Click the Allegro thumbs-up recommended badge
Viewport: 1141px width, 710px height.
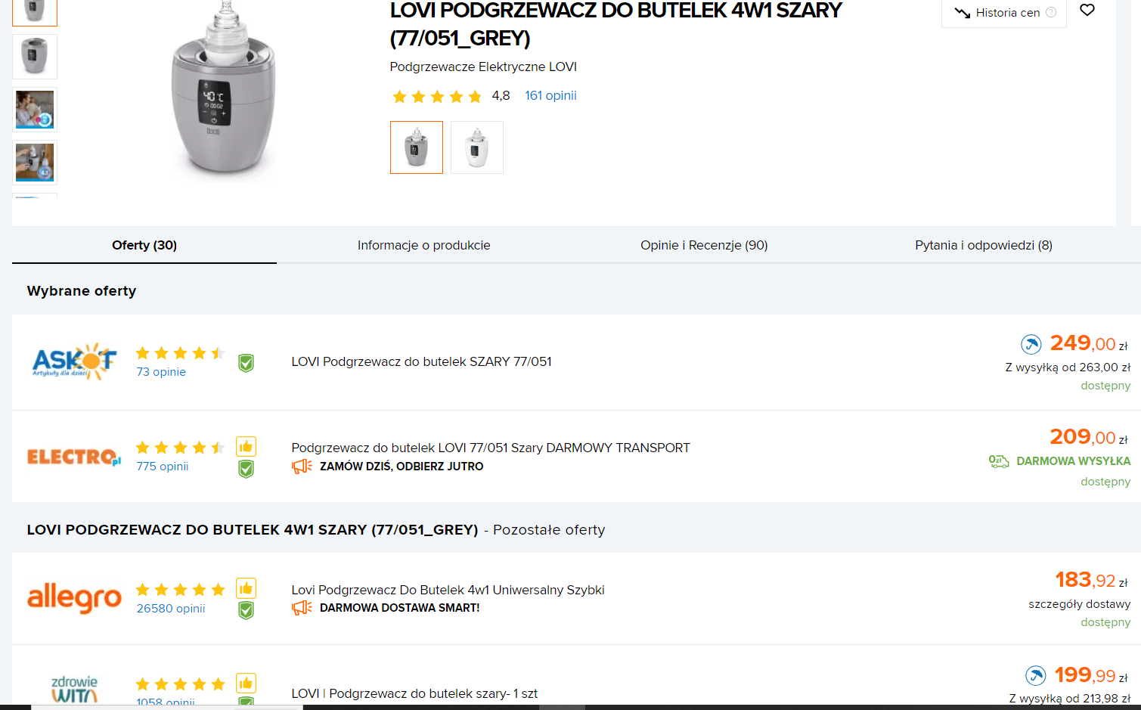point(246,588)
